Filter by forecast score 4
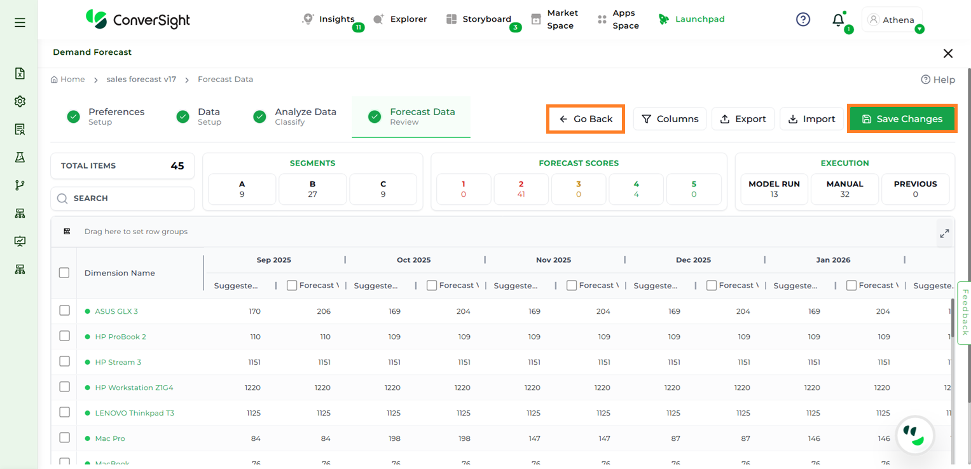This screenshot has height=469, width=971. [x=636, y=189]
